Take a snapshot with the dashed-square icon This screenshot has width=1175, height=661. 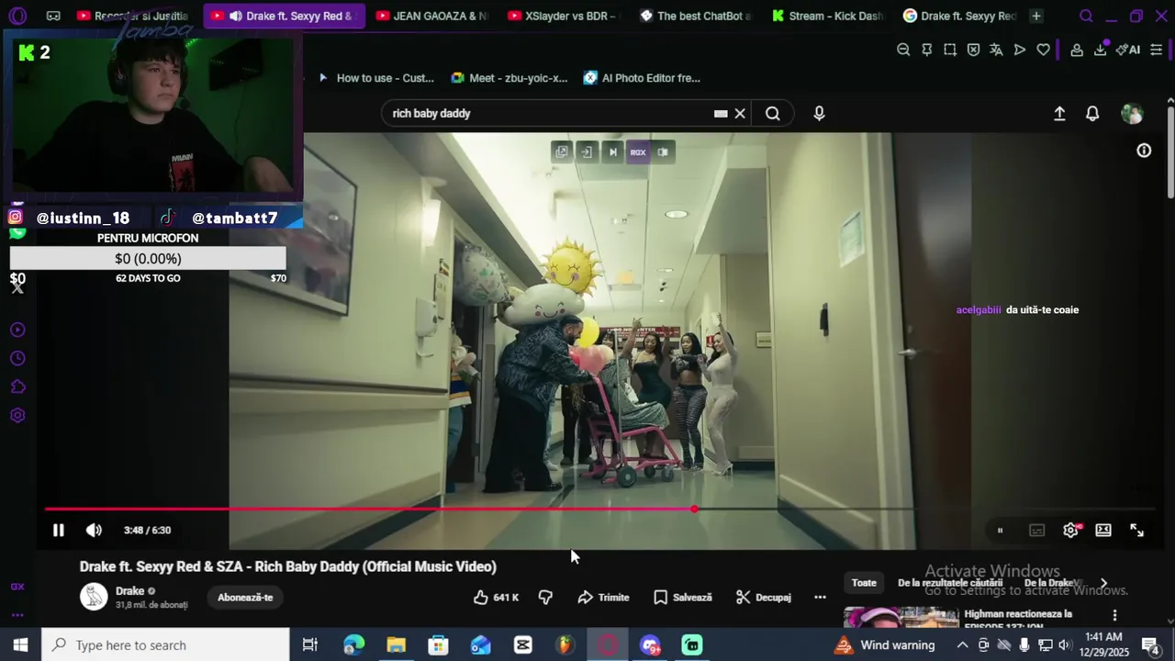950,50
